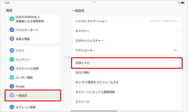Expand システム ナビゲーション chevron
This screenshot has height=112, width=188.
click(x=178, y=21)
